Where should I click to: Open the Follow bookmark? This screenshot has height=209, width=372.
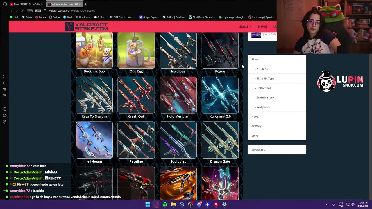point(54,17)
